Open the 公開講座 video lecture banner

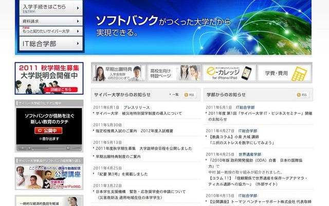pos(49,177)
